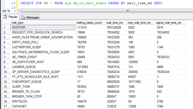Select row 12 header for CHECKPOINT_QUEUE

(5, 82)
